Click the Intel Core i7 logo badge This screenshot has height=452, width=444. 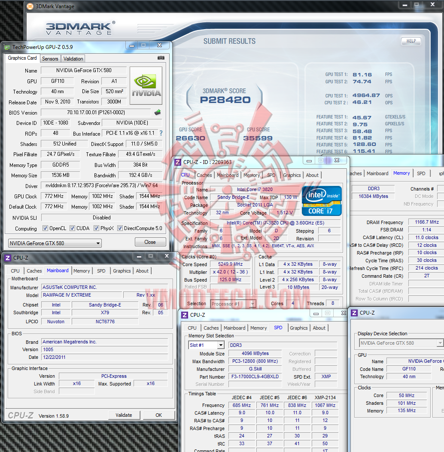[322, 201]
